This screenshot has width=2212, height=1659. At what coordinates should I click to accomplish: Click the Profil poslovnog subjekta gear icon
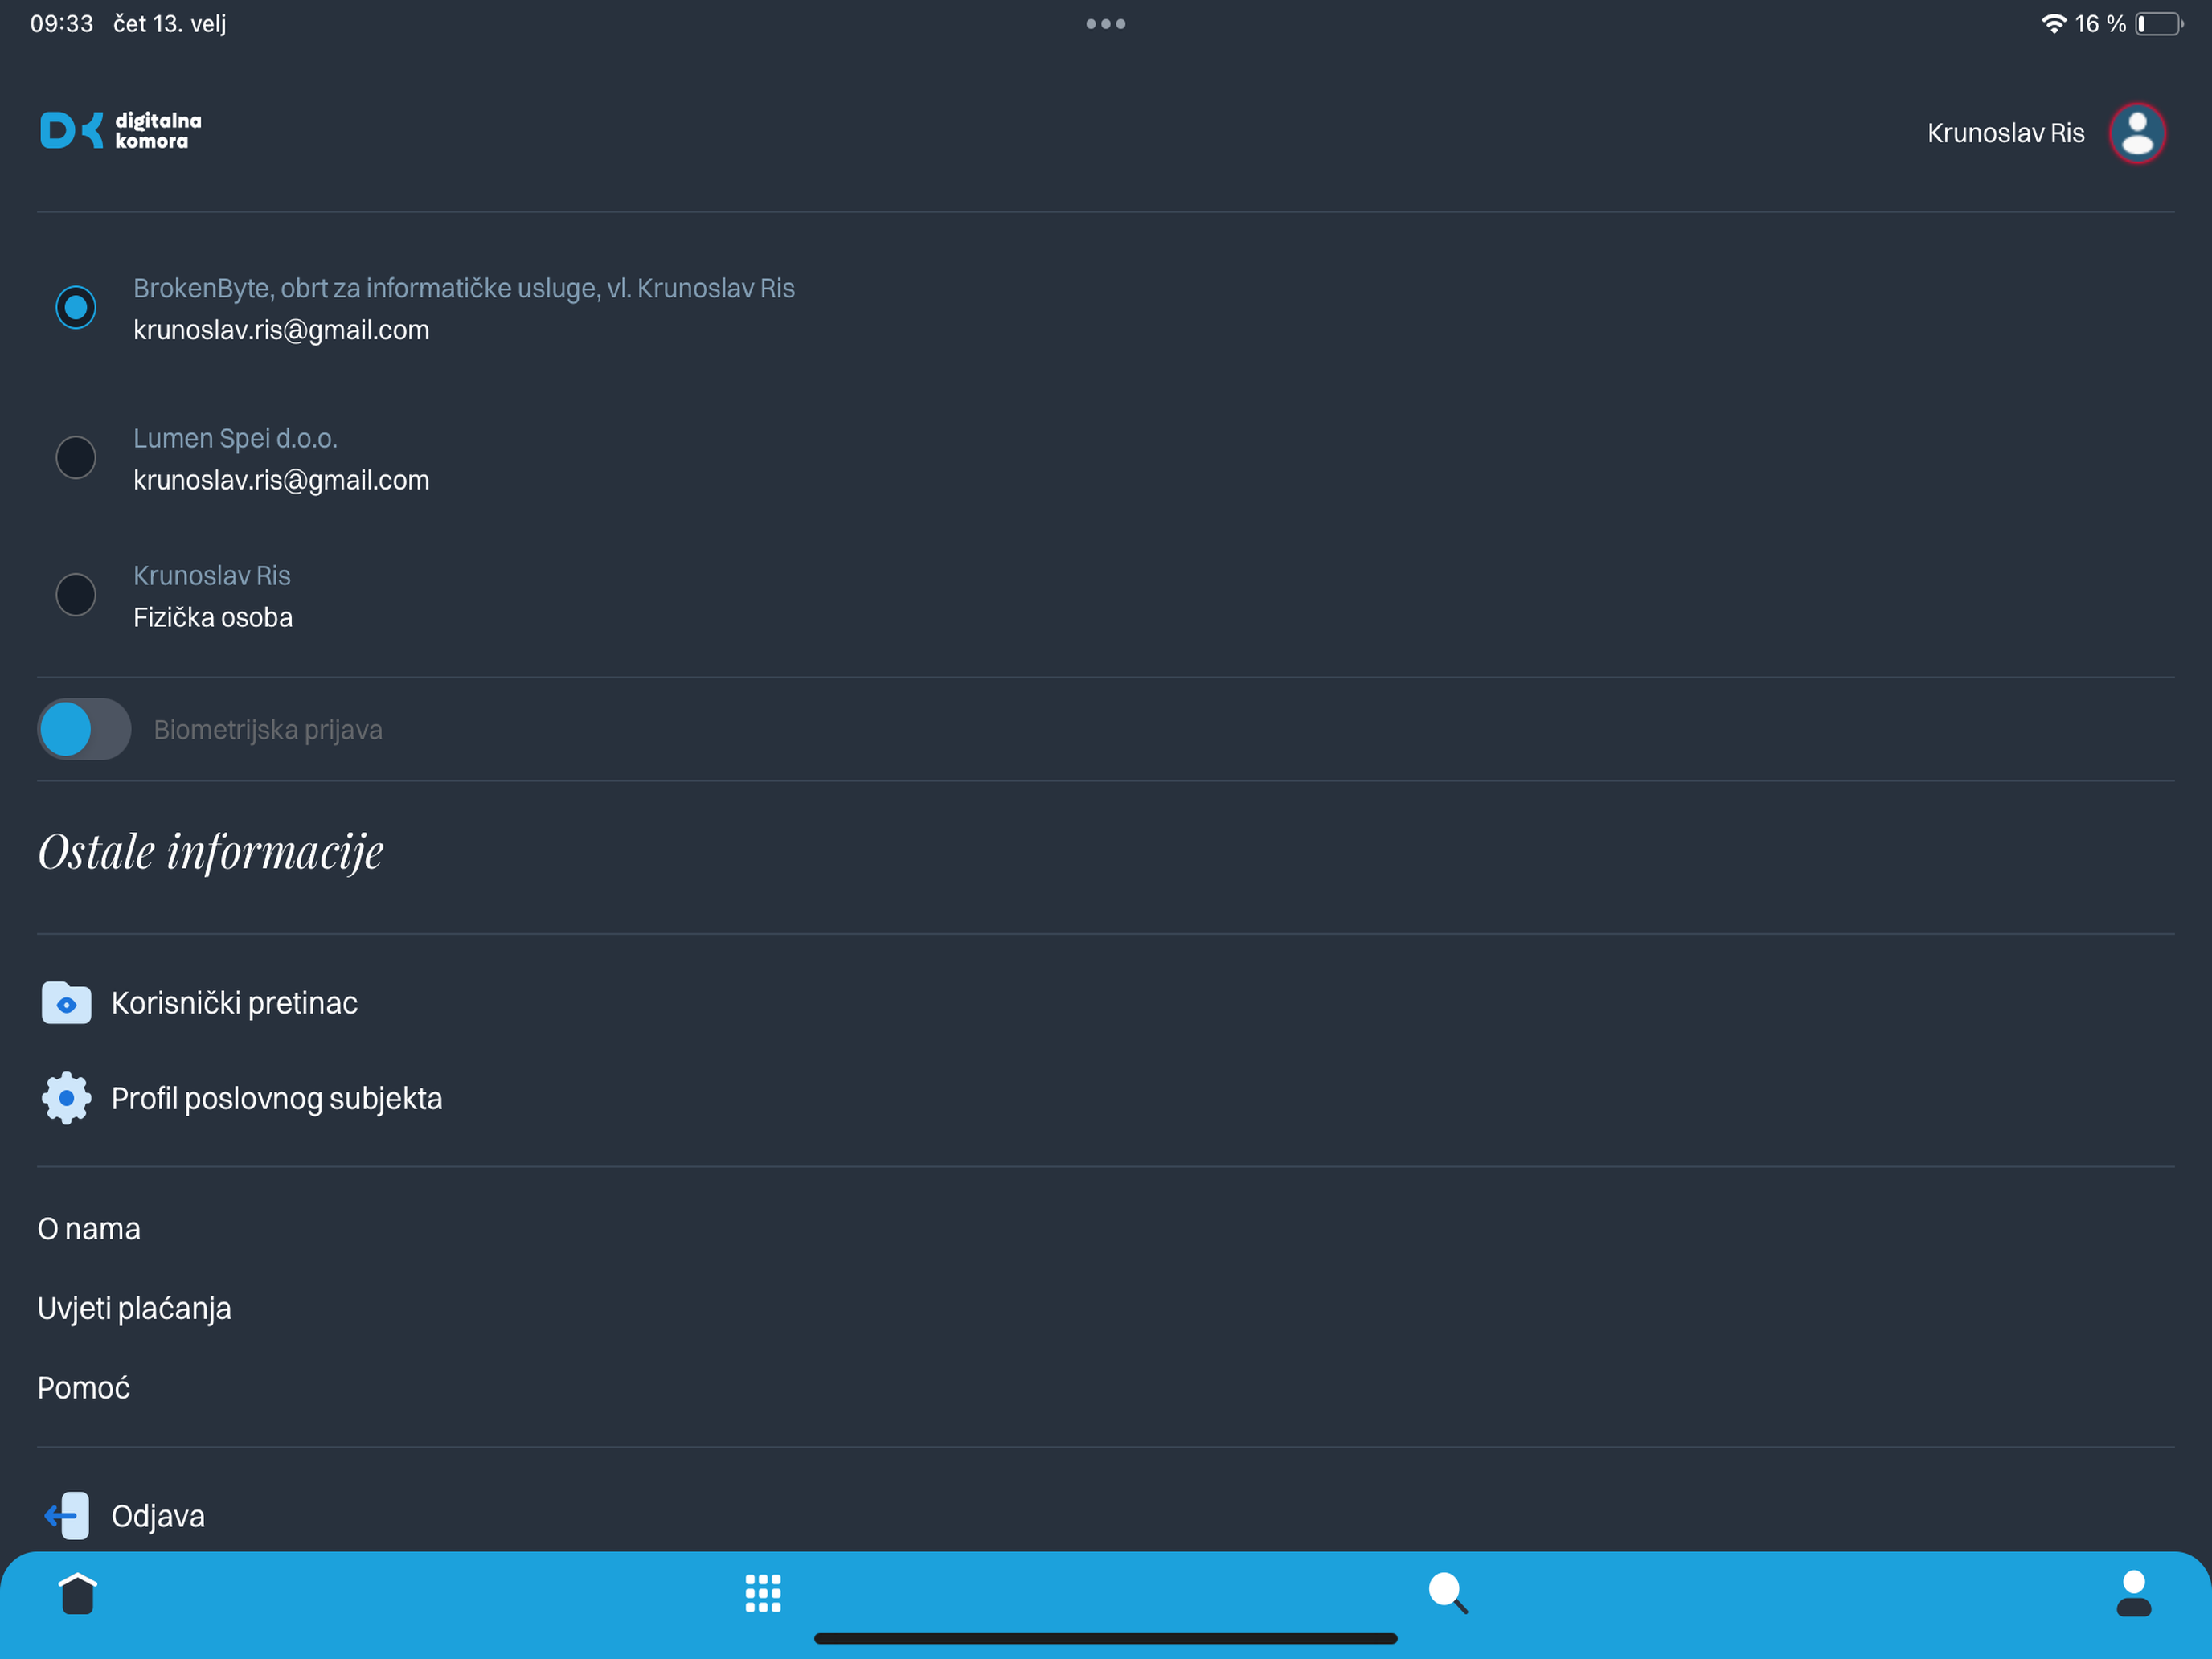point(66,1098)
